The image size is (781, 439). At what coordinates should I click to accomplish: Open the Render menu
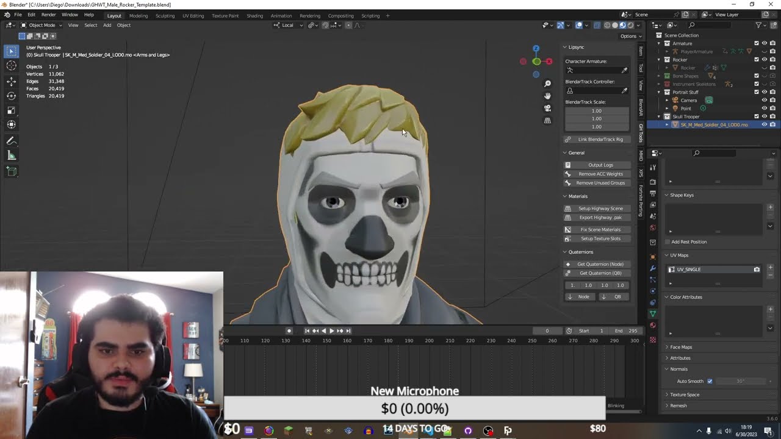(x=49, y=15)
